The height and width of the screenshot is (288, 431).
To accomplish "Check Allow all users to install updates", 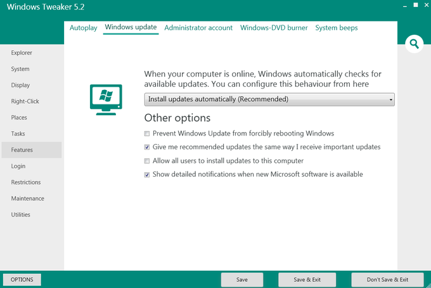I will [147, 161].
